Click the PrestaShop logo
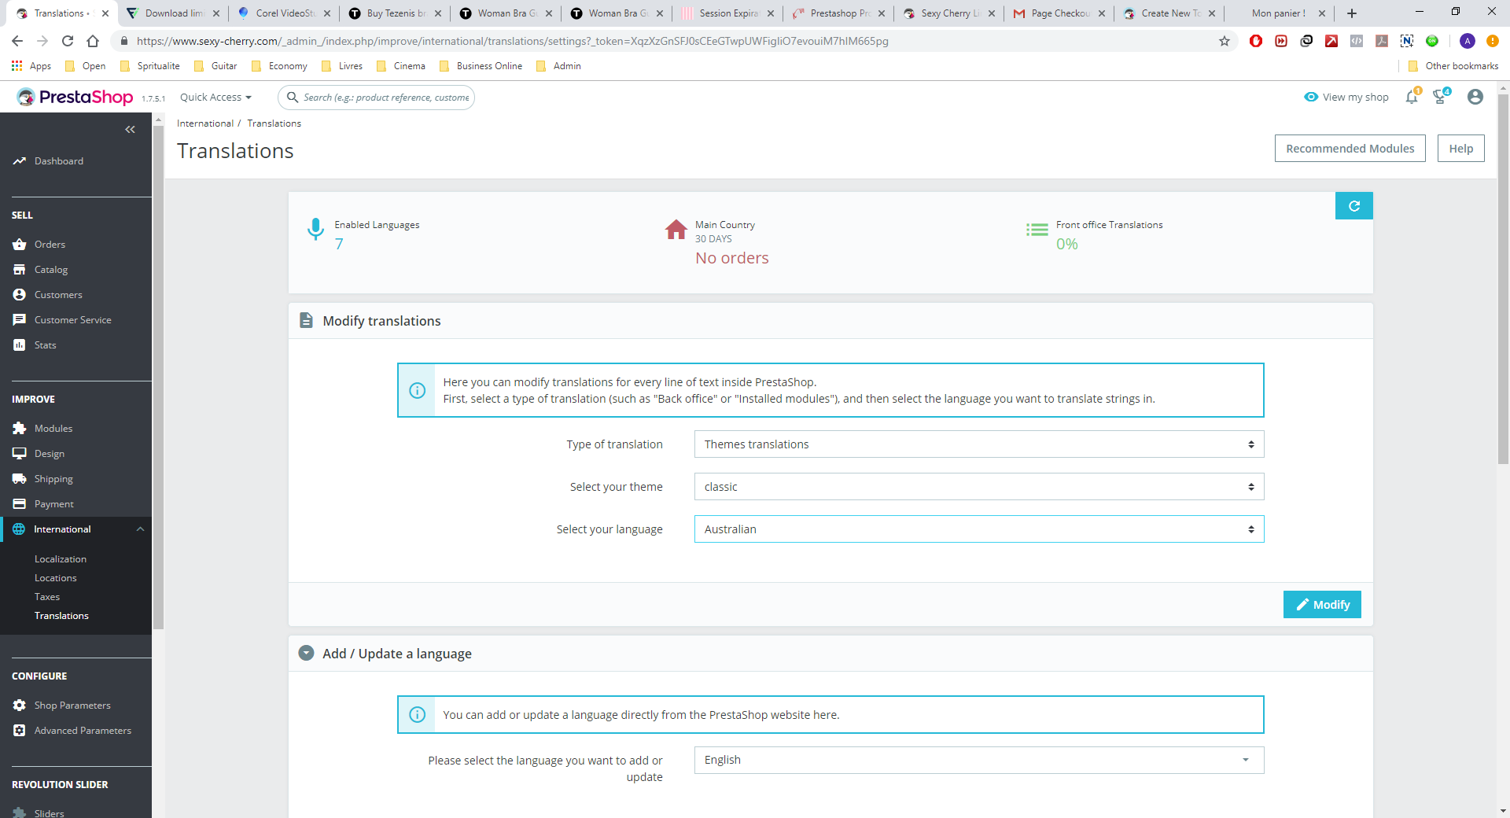The image size is (1510, 818). pos(75,97)
